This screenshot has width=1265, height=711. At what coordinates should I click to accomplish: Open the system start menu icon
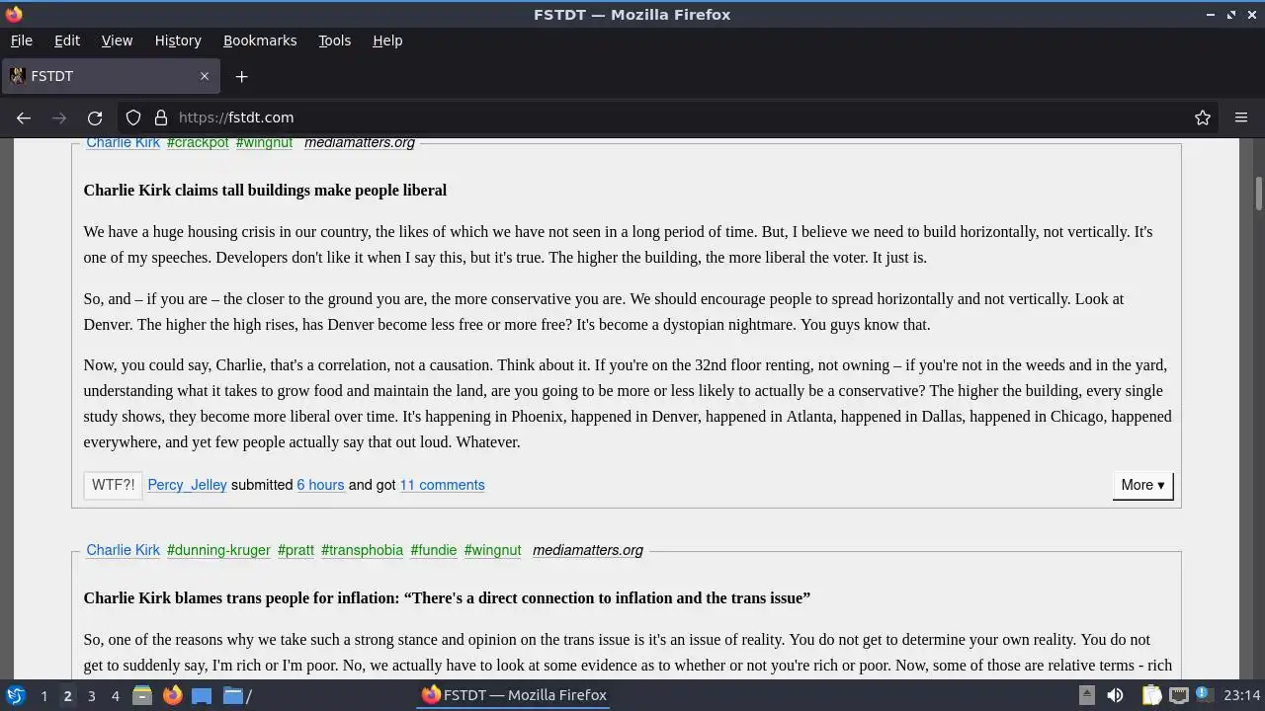15,695
